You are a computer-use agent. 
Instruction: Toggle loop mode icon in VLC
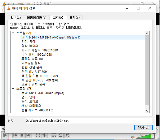coord(61,135)
